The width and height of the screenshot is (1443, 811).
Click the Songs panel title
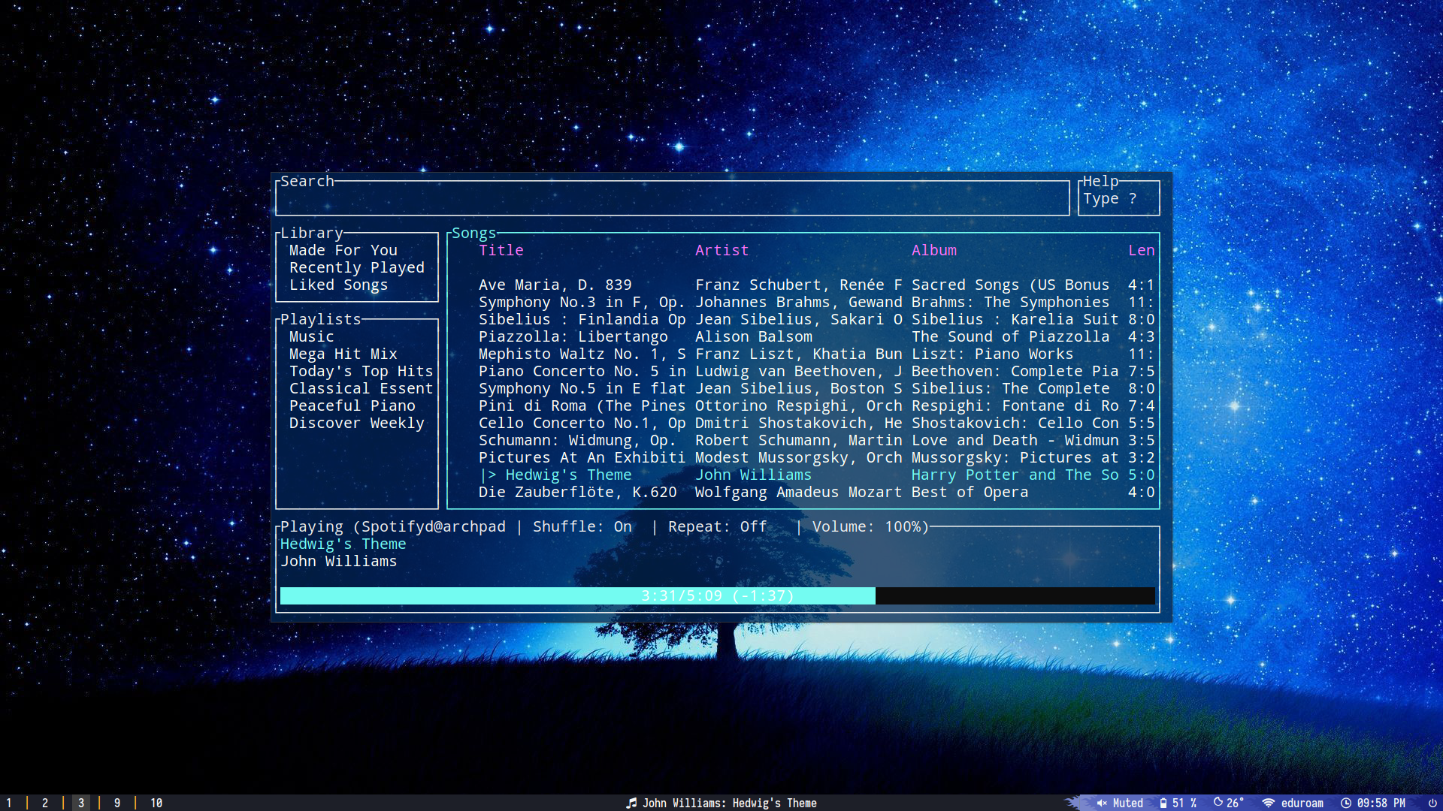pos(474,233)
